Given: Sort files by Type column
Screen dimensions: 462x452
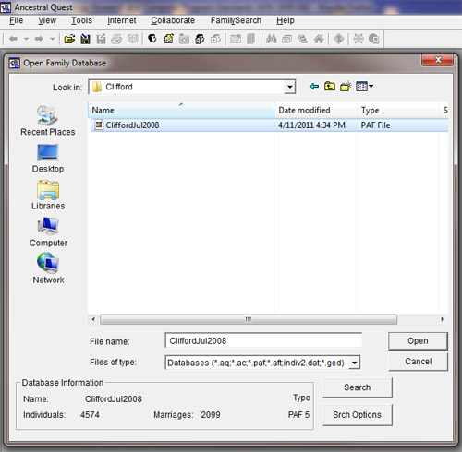Looking at the screenshot, I should coord(398,110).
